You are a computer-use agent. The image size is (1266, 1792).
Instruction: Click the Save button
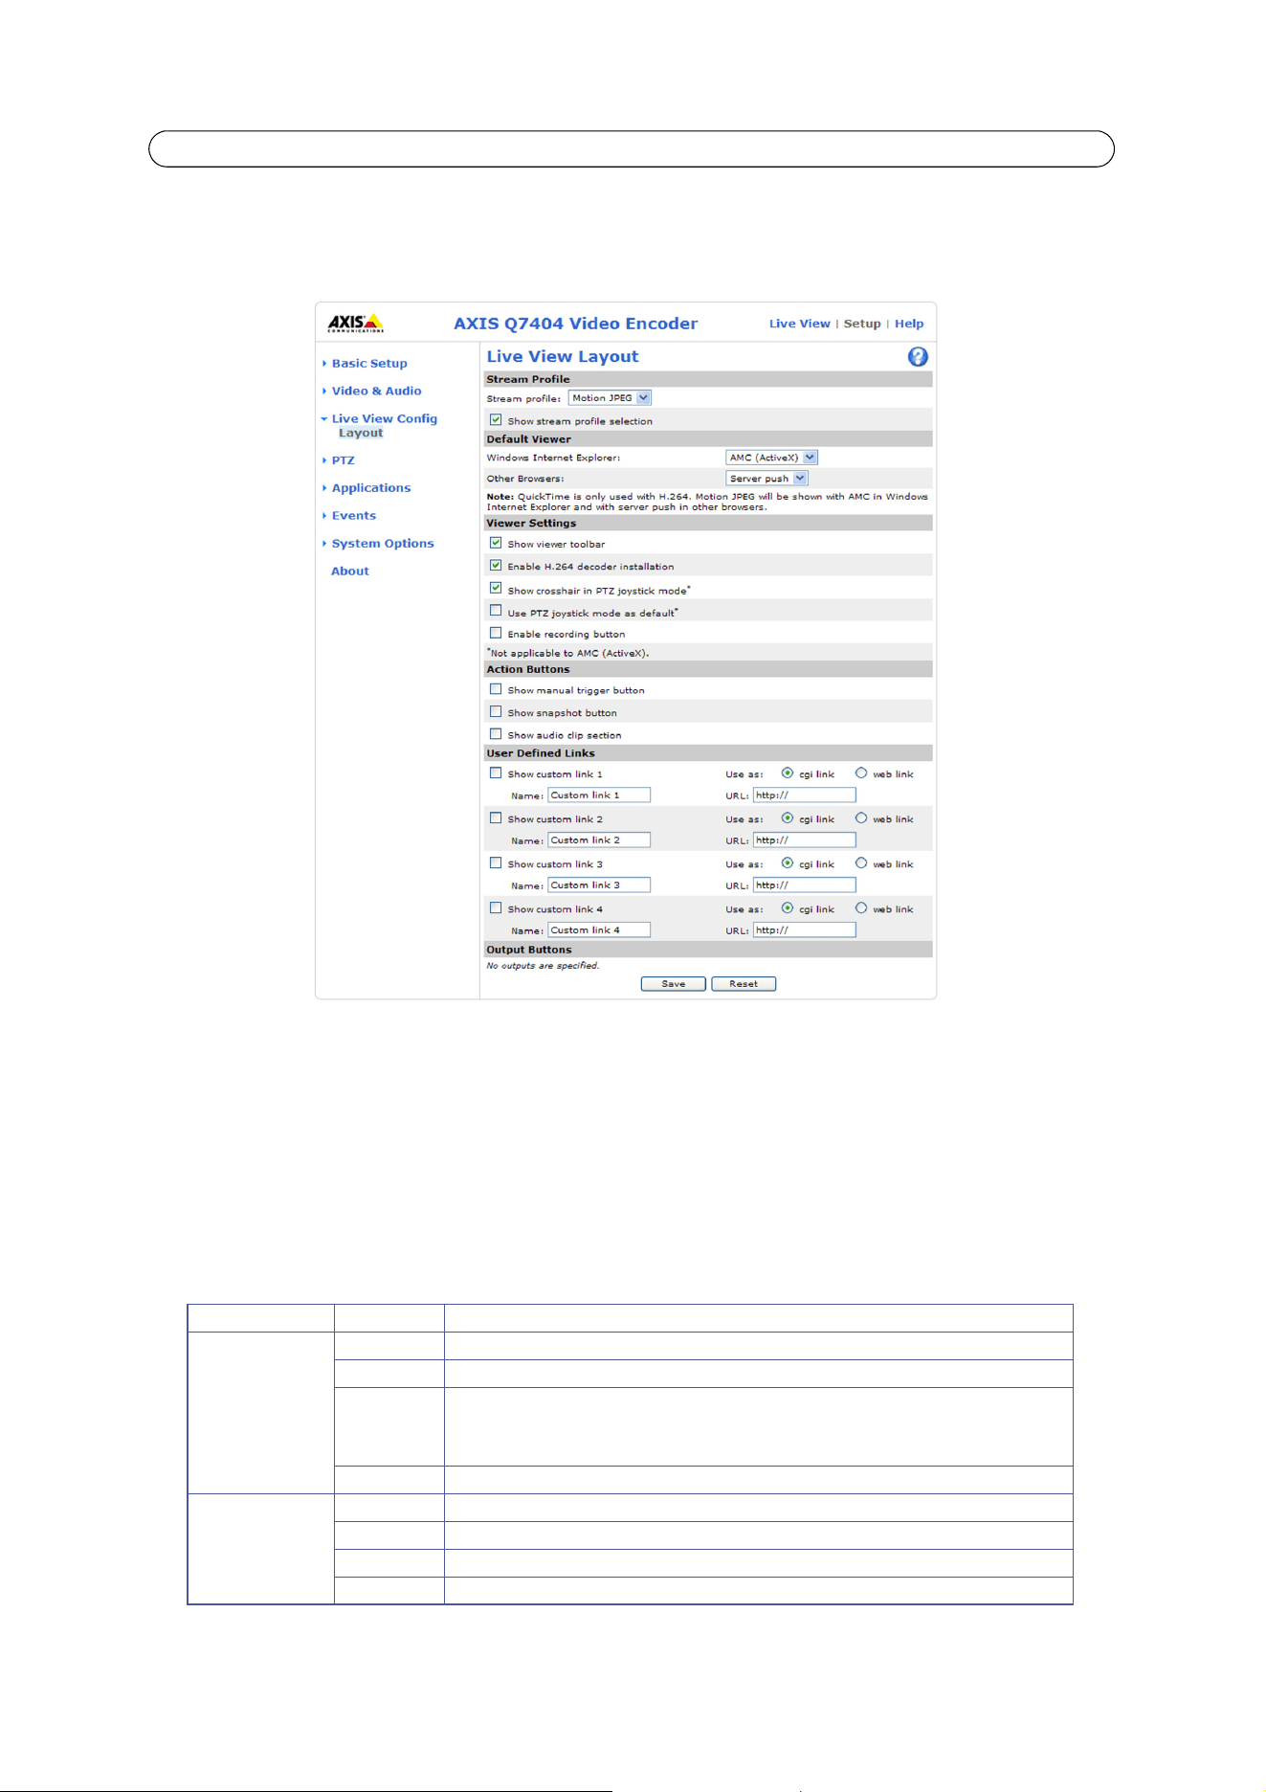[x=674, y=984]
